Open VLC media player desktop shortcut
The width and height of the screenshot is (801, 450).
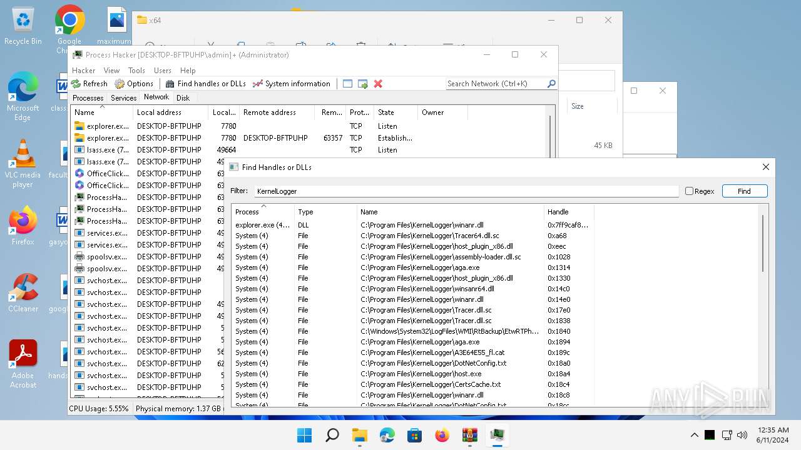[23, 164]
